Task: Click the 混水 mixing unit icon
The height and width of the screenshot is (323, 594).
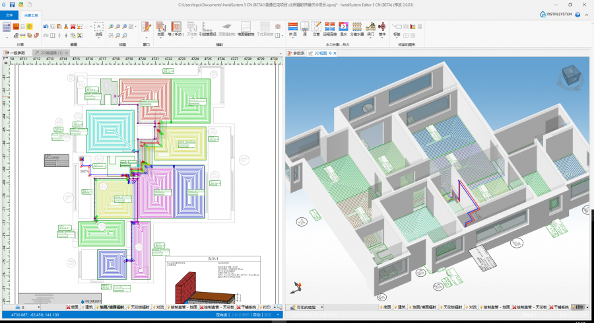Action: pos(343,28)
